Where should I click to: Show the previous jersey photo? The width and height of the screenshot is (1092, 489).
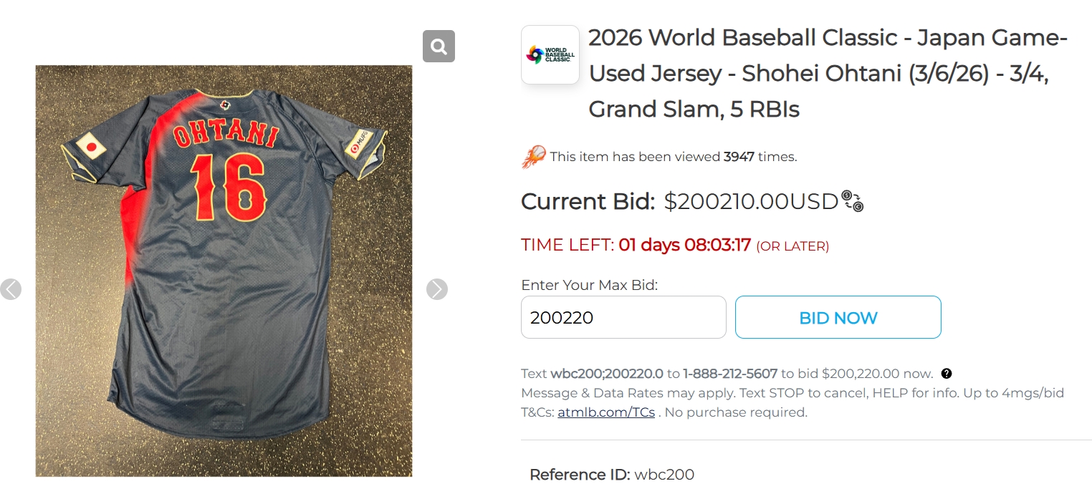click(11, 289)
